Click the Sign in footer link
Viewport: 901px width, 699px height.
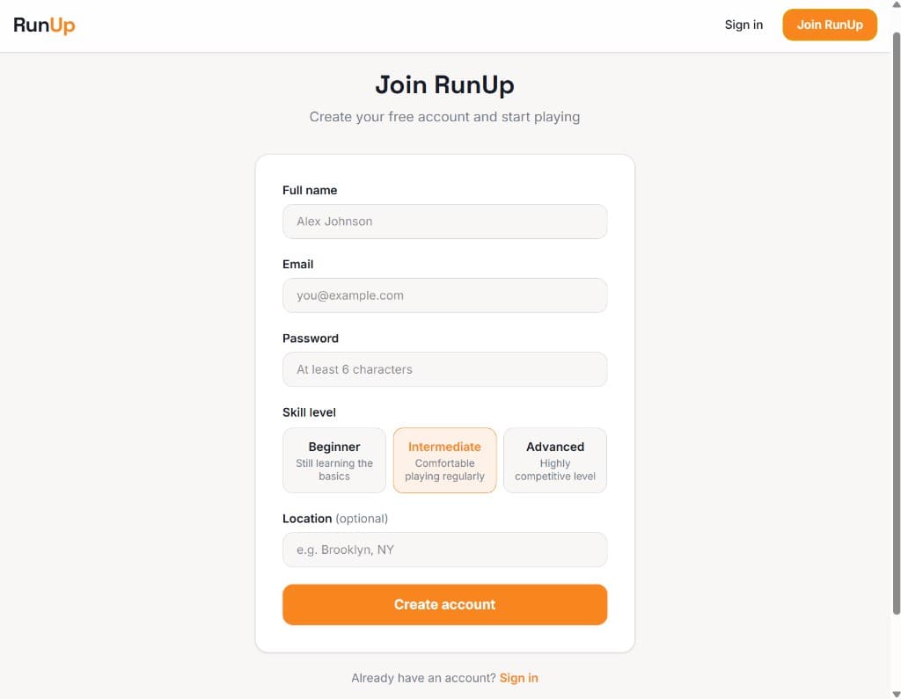click(518, 678)
